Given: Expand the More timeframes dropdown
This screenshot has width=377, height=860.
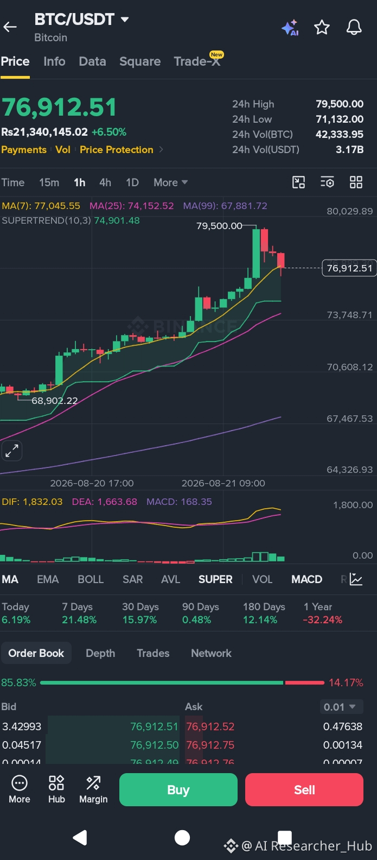Looking at the screenshot, I should [x=170, y=182].
